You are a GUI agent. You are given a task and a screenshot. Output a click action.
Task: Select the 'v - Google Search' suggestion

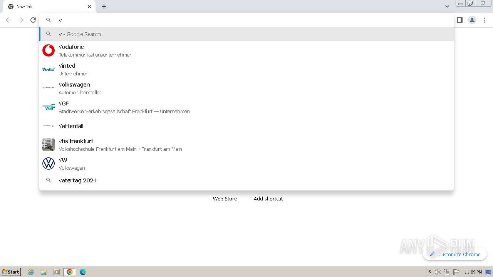point(246,34)
